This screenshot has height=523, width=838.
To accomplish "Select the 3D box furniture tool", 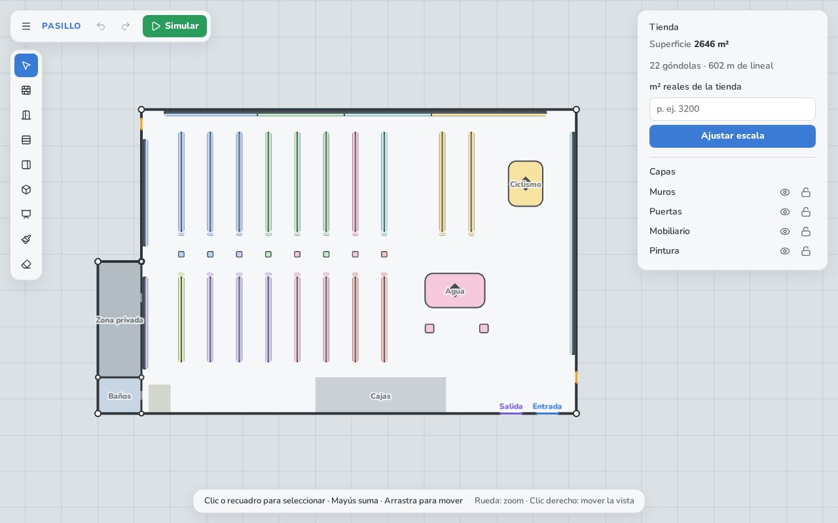I will (26, 190).
